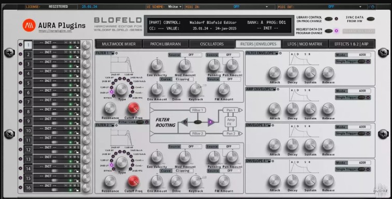The width and height of the screenshot is (392, 199).
Task: Switch to the Patch Librarian tab
Action: [166, 44]
